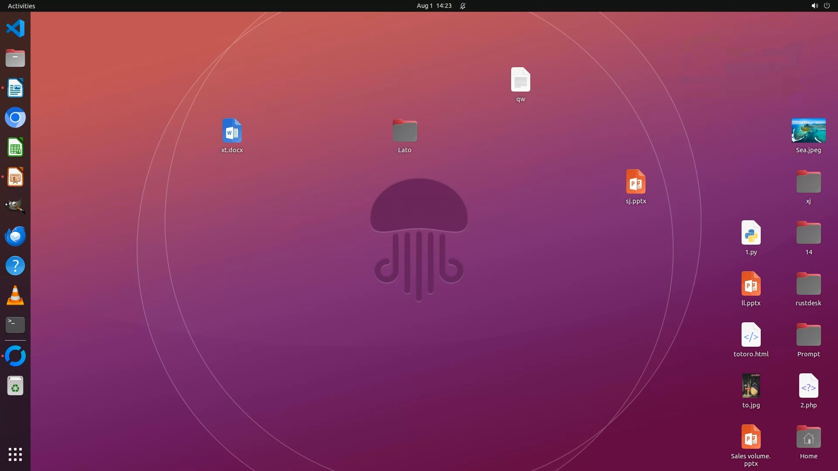Open Thunderbird mail dock icon
Image resolution: width=838 pixels, height=471 pixels.
click(15, 236)
